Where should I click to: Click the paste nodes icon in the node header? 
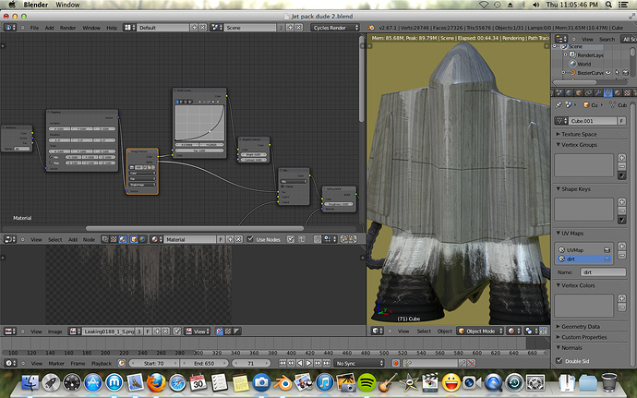point(353,239)
